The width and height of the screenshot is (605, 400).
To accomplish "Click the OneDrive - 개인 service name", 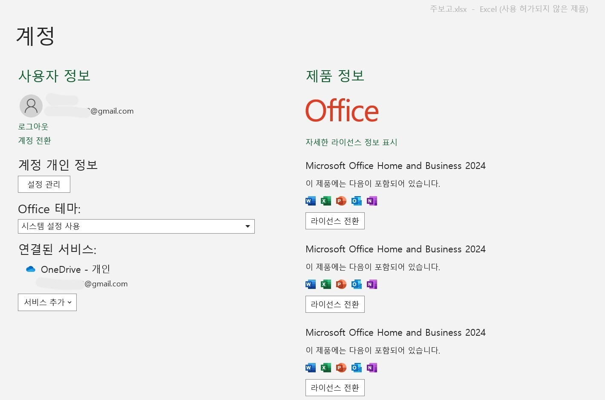I will point(75,269).
